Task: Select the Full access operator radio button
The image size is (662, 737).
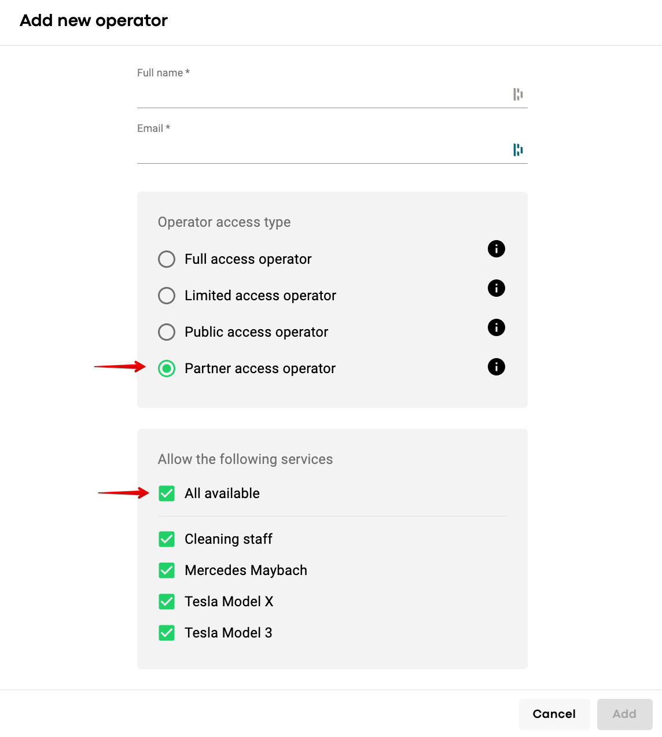Action: point(167,259)
